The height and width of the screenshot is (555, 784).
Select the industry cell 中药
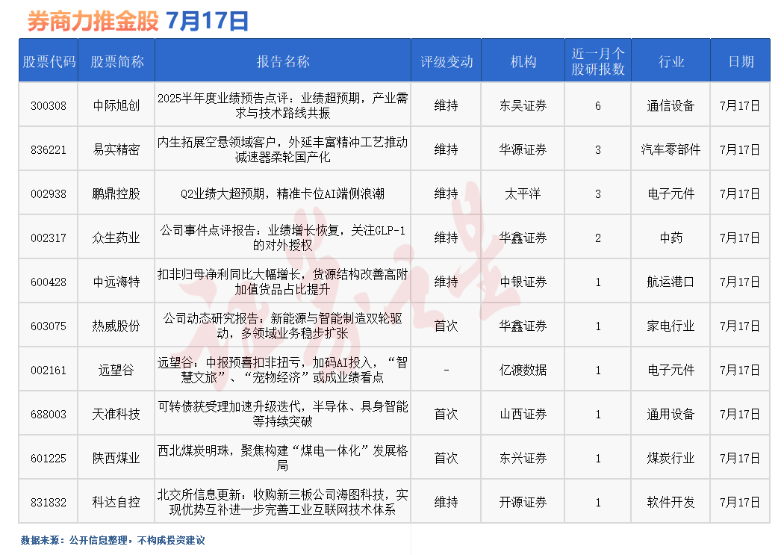671,238
